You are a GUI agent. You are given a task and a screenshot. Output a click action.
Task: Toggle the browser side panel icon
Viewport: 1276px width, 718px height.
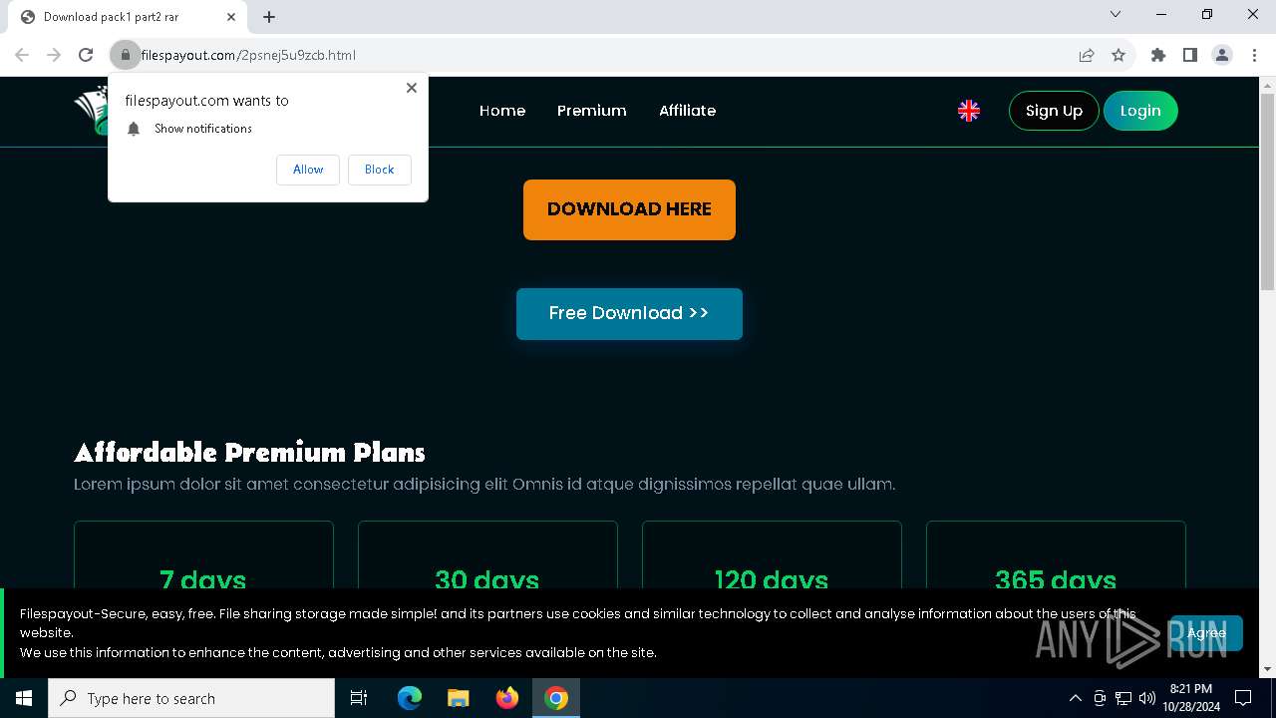(x=1190, y=55)
